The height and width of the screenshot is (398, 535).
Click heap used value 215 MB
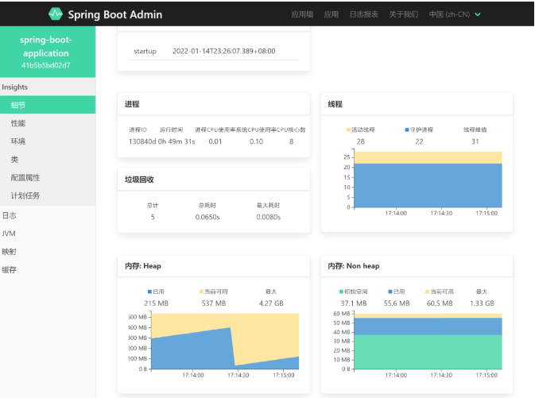157,303
